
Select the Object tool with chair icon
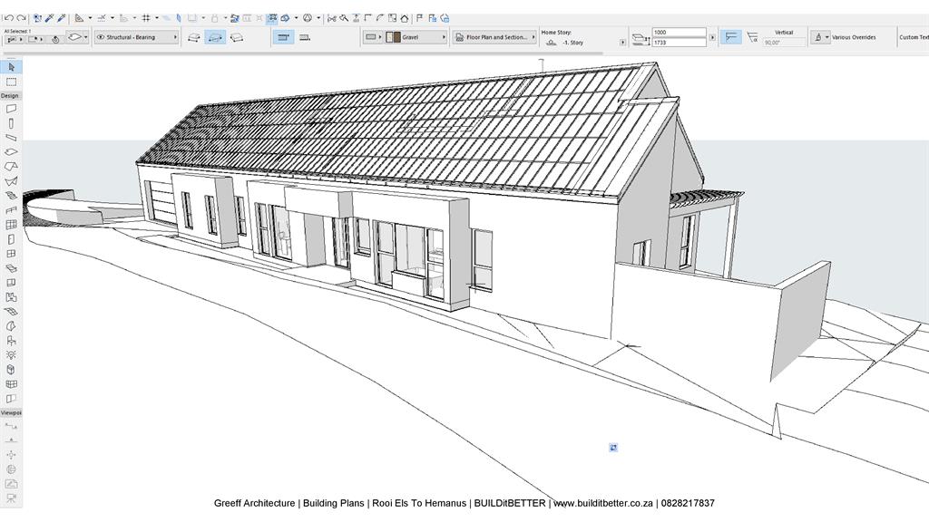tap(11, 341)
